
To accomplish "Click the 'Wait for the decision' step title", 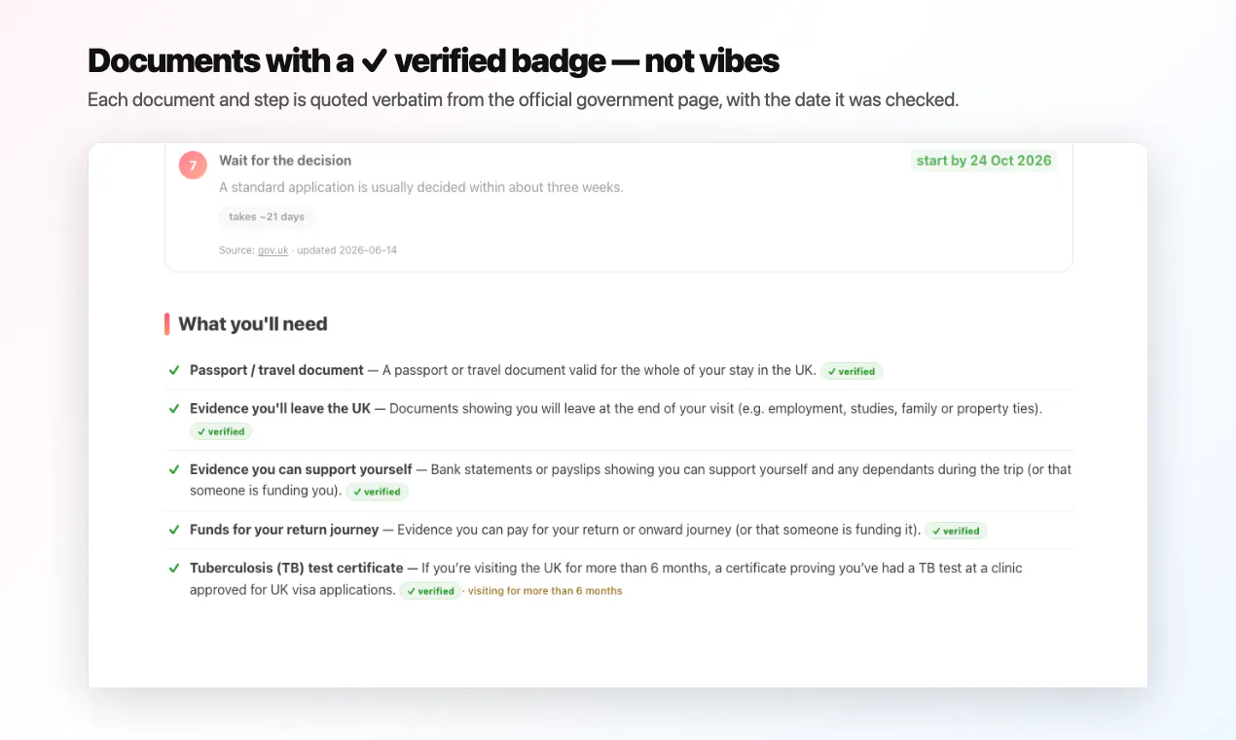I will (285, 161).
